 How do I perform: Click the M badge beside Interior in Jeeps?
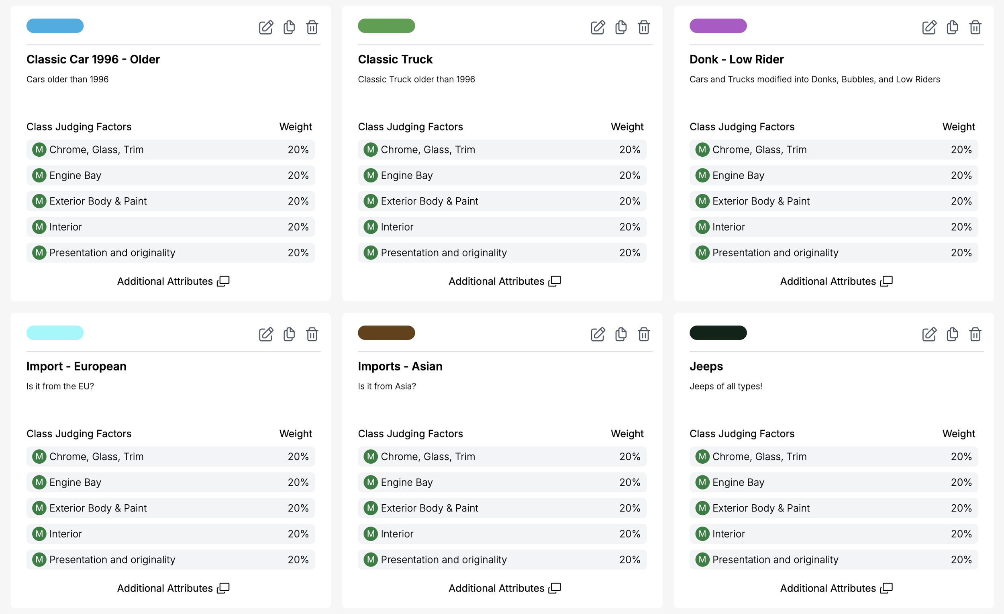tap(702, 534)
